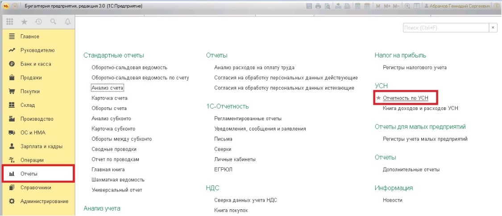
Task: Open Отчетность по УСН link
Action: [x=405, y=98]
